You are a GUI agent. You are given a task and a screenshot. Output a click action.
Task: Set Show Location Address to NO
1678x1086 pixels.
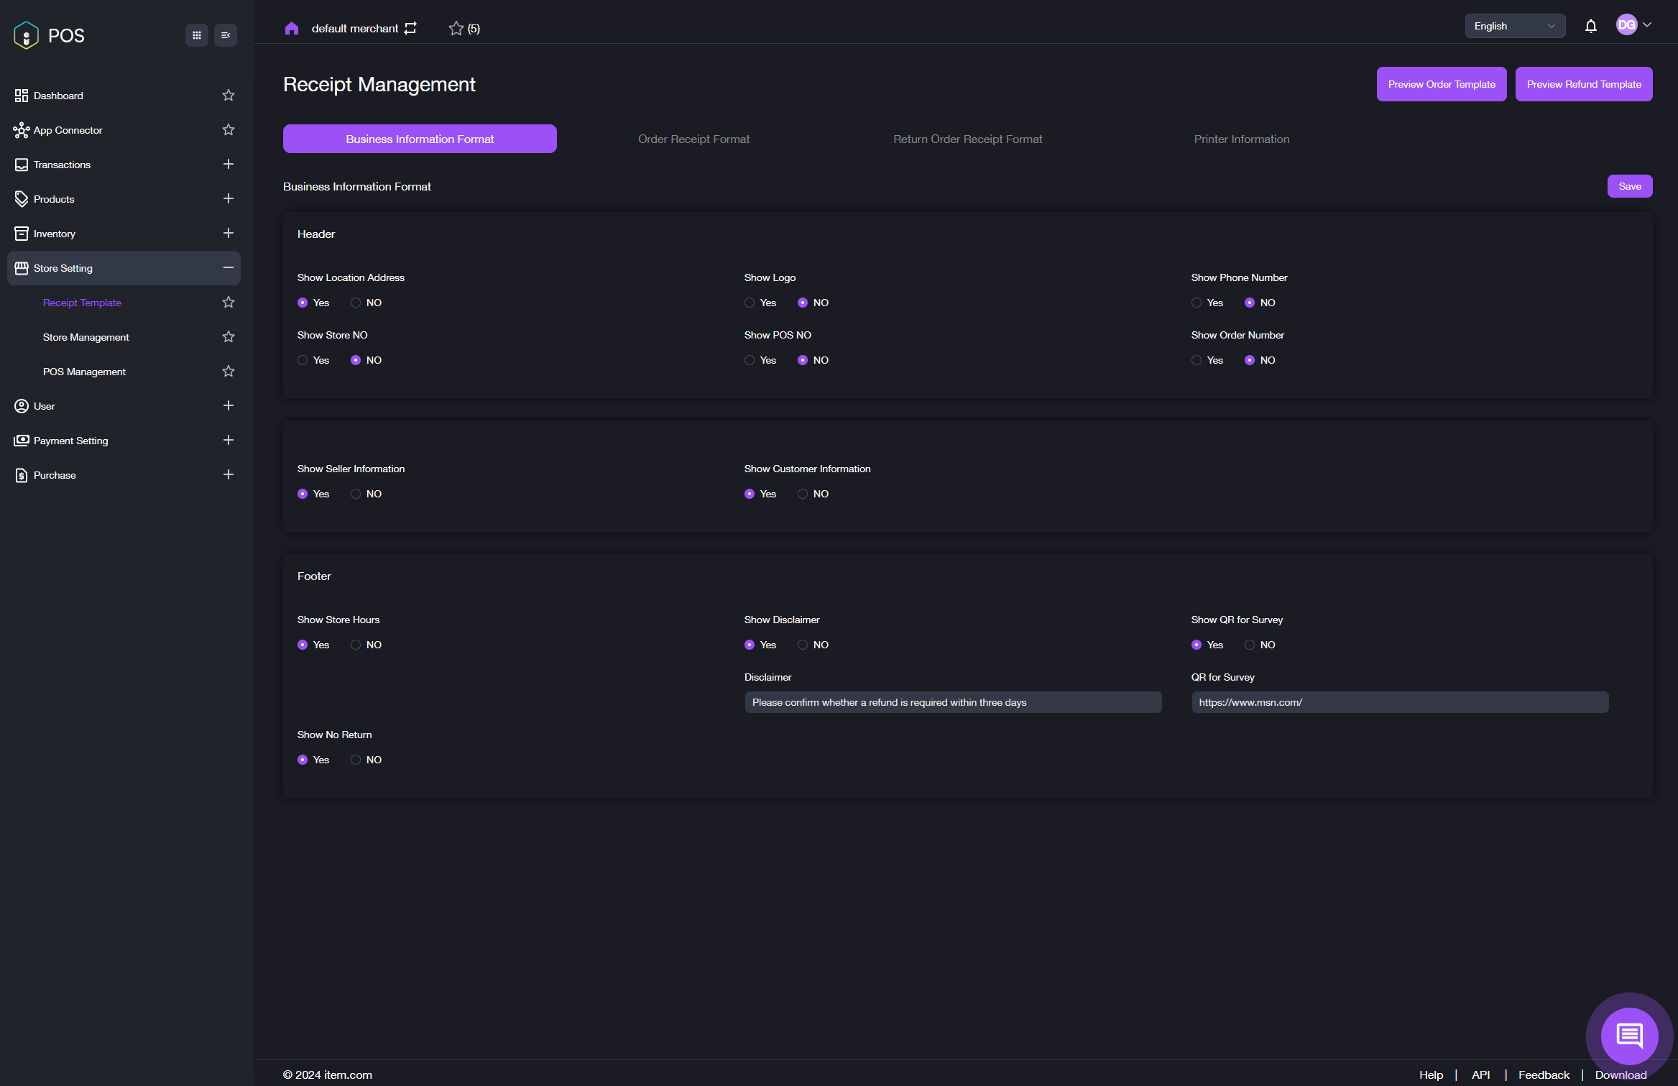tap(356, 303)
